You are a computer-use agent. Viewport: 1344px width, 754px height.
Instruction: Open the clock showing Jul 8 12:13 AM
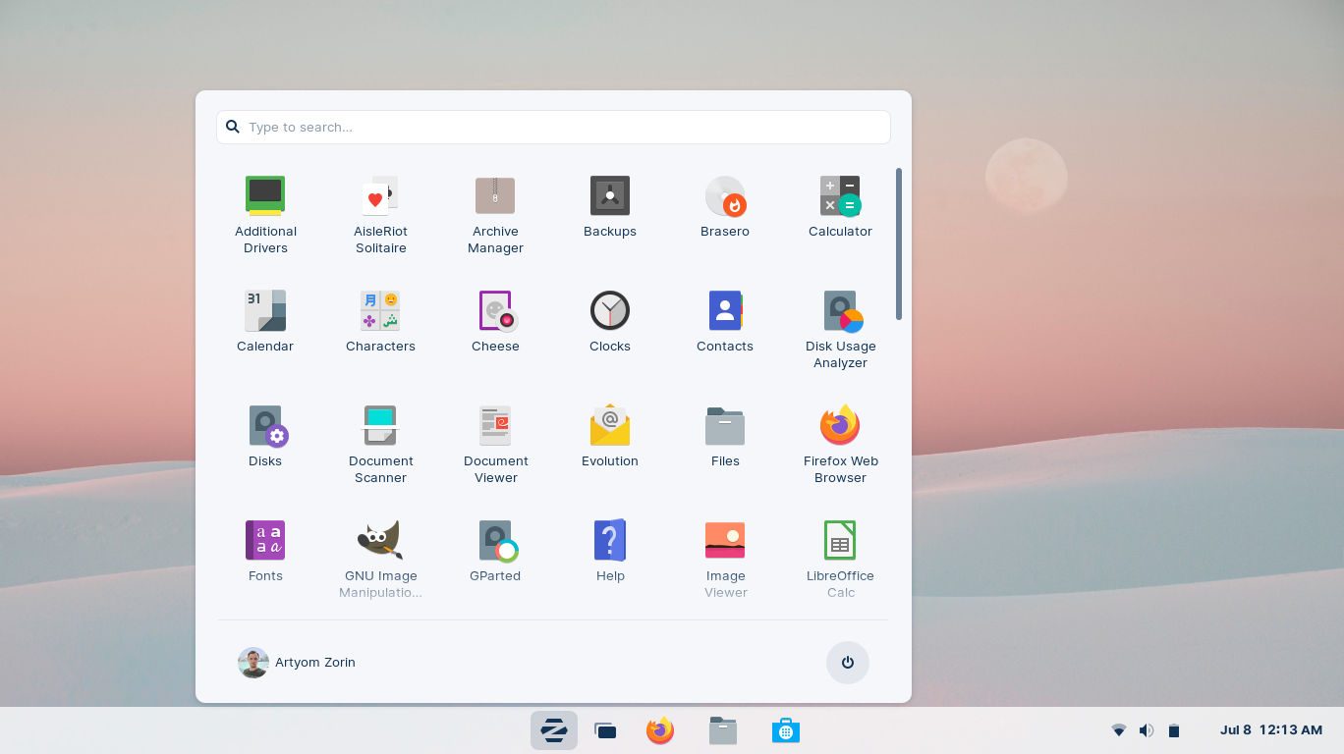click(x=1271, y=730)
